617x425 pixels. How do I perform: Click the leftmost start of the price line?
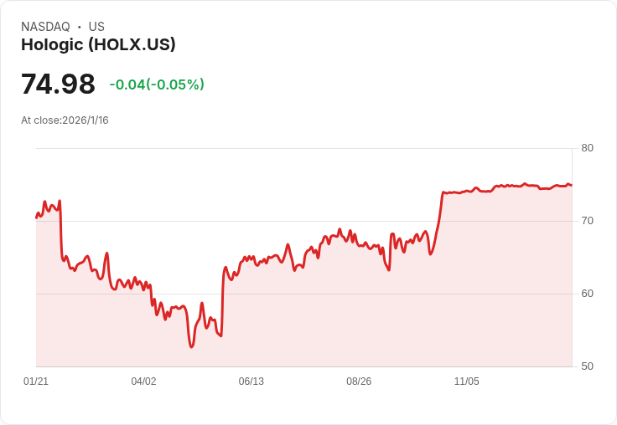pyautogui.click(x=36, y=218)
